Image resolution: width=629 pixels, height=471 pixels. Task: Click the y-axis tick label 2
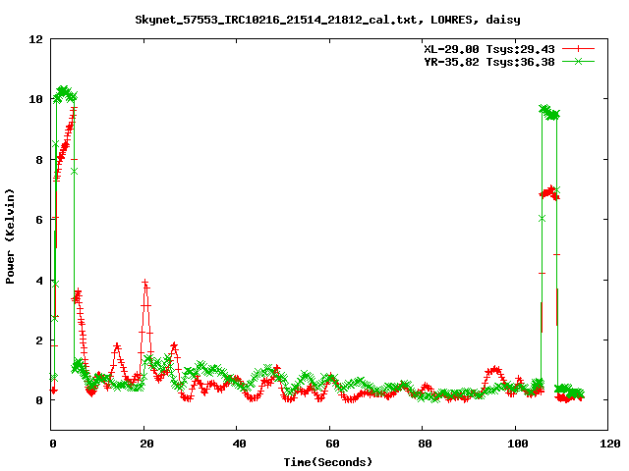39,340
